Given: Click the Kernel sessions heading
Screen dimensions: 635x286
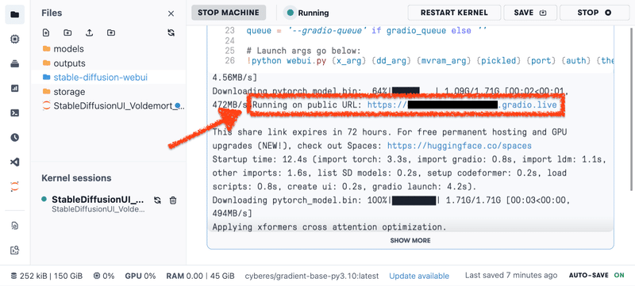Looking at the screenshot, I should [76, 178].
